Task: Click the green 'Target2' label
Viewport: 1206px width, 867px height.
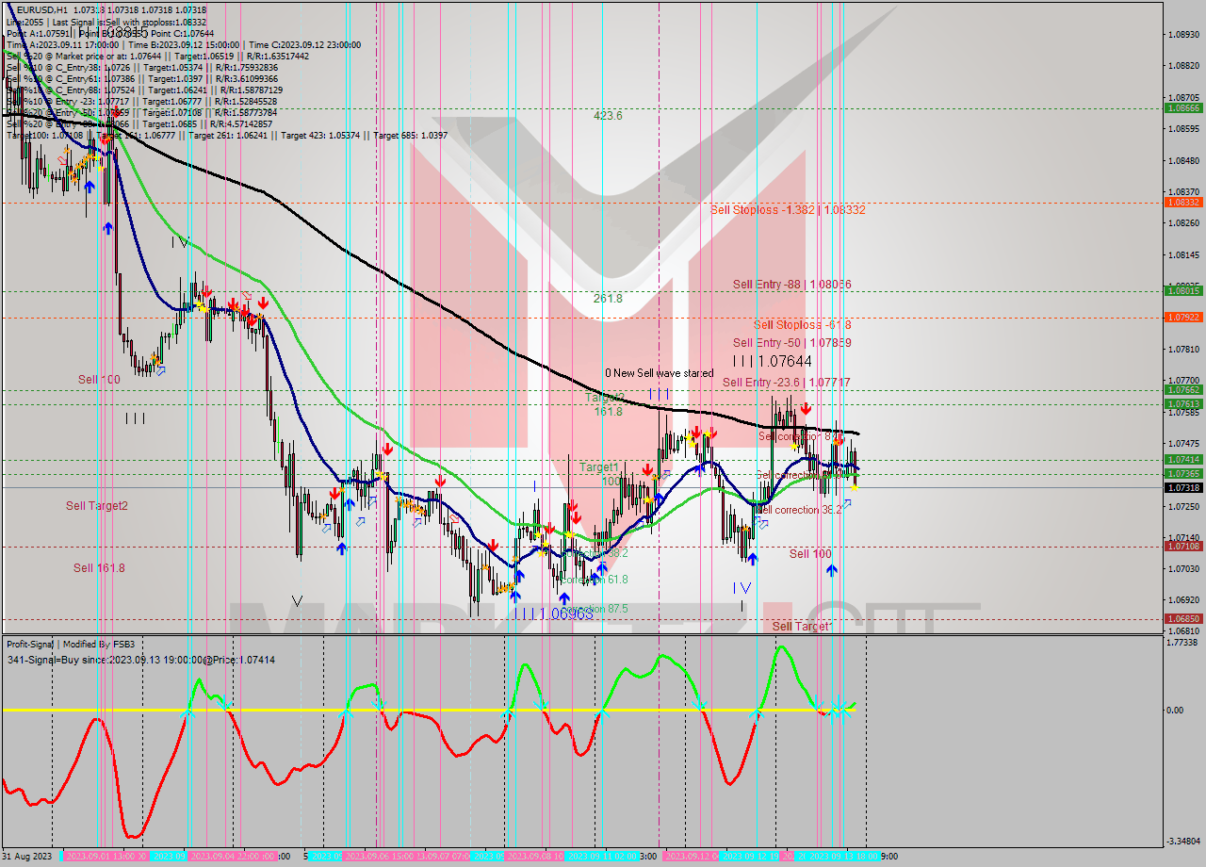Action: [605, 397]
